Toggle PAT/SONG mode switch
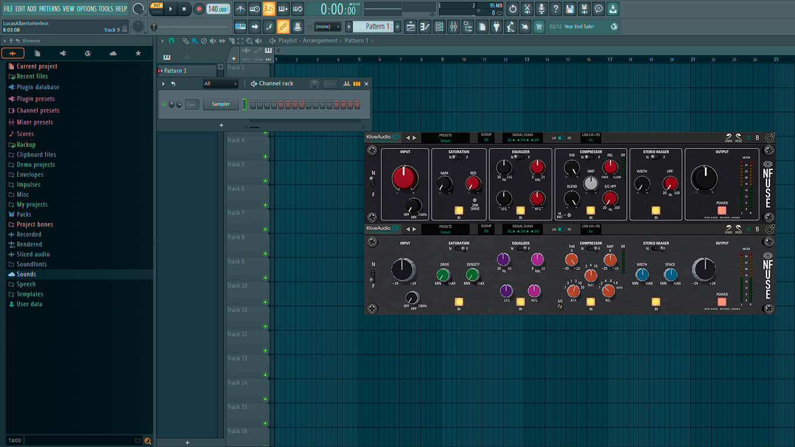Image resolution: width=795 pixels, height=447 pixels. tap(157, 9)
